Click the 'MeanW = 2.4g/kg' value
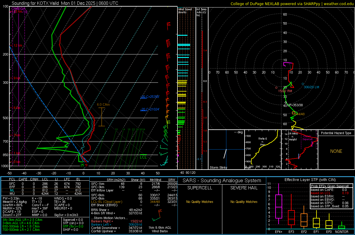 point(14,202)
